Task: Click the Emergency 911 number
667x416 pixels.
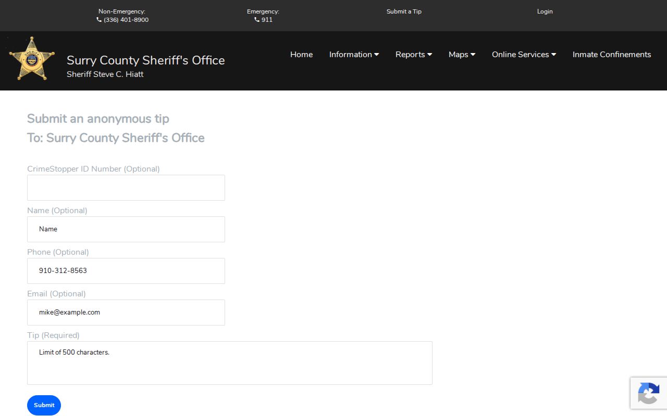Action: click(267, 20)
